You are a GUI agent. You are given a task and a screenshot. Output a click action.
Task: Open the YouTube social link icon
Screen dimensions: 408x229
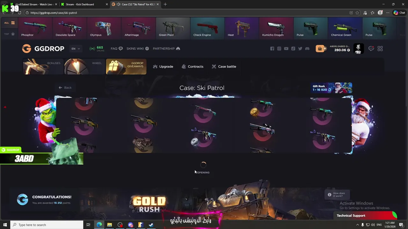pos(286,49)
